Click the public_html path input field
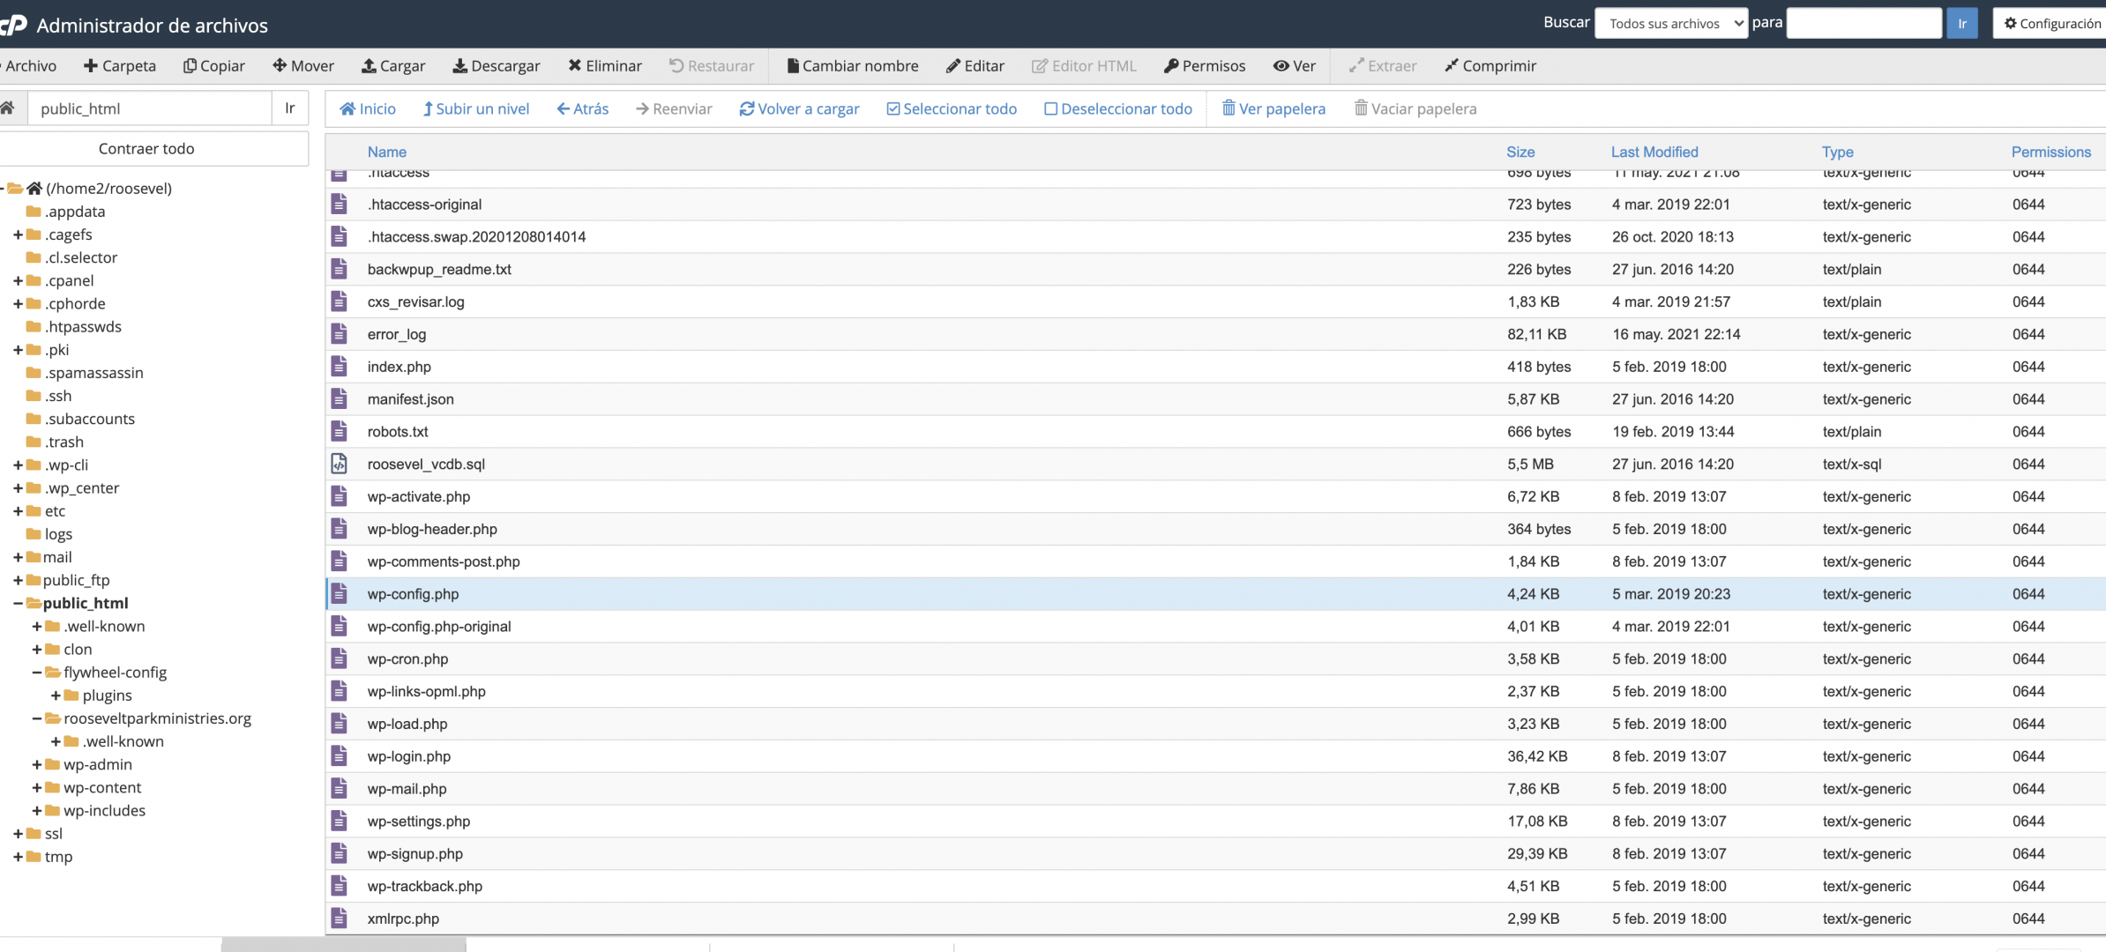Viewport: 2106px width, 952px height. [x=150, y=108]
